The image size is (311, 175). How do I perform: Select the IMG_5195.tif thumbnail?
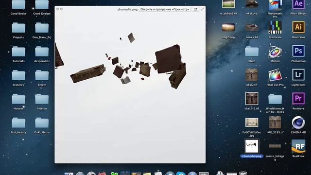click(x=275, y=122)
